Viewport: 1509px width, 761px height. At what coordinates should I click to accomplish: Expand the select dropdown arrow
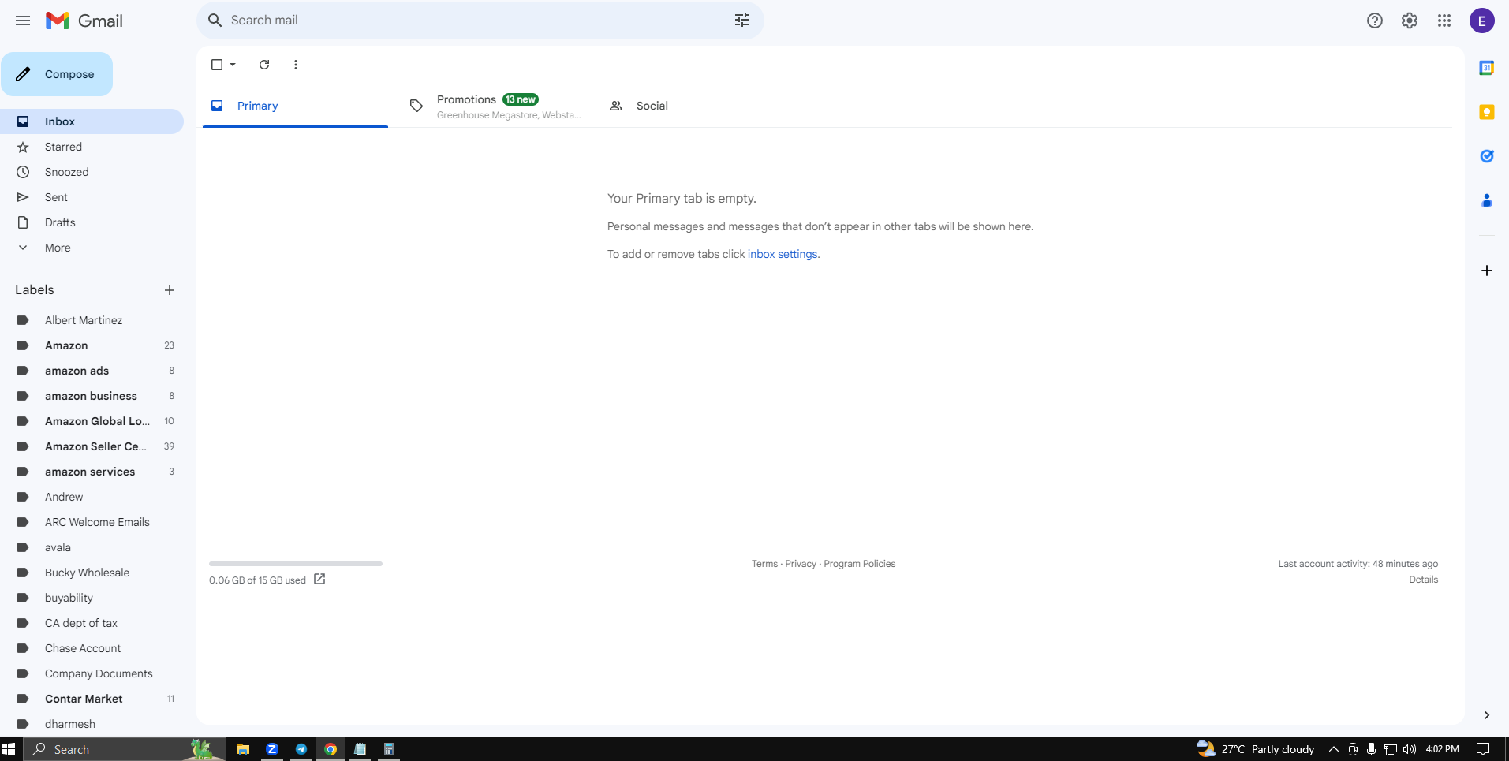(233, 65)
